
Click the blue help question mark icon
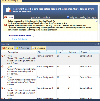(x=68, y=17)
